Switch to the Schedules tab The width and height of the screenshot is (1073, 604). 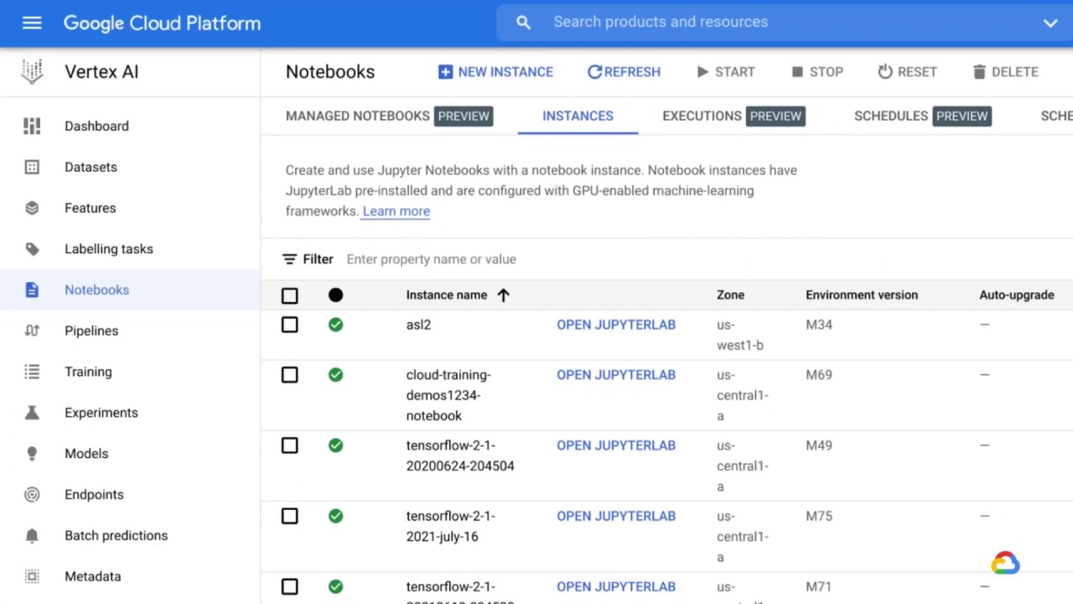click(x=923, y=116)
